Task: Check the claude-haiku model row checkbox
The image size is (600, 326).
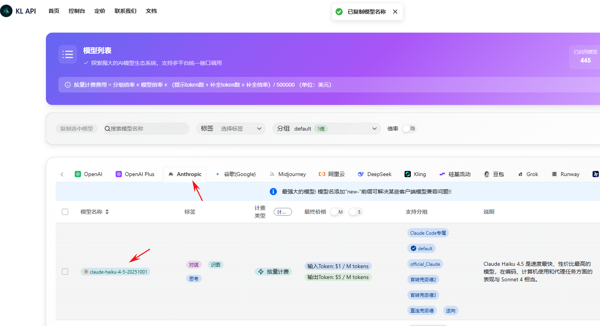Action: point(65,272)
